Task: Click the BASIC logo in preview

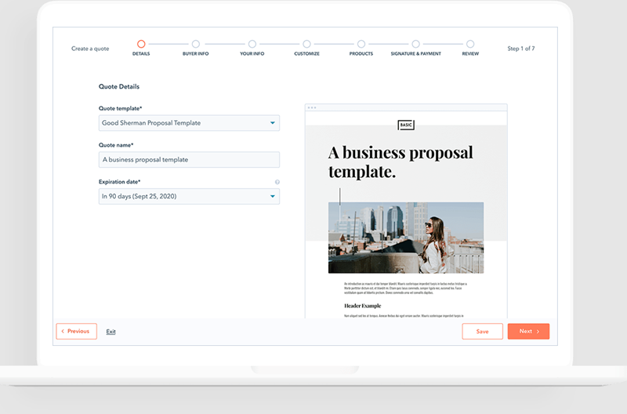Action: click(x=406, y=125)
